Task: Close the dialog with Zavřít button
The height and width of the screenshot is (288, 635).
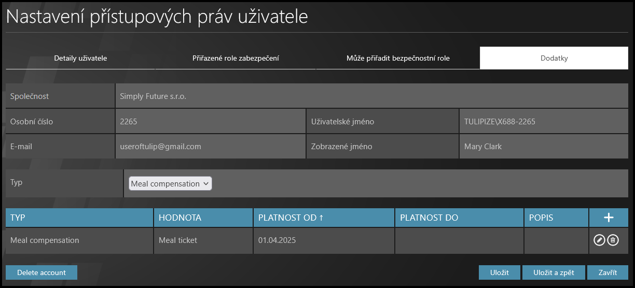Action: (608, 272)
